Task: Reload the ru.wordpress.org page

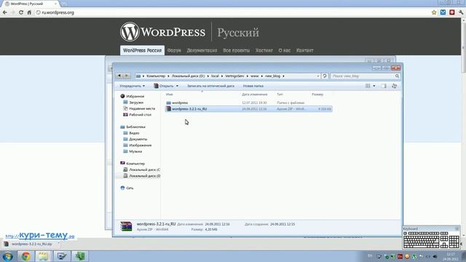Action: pos(21,12)
